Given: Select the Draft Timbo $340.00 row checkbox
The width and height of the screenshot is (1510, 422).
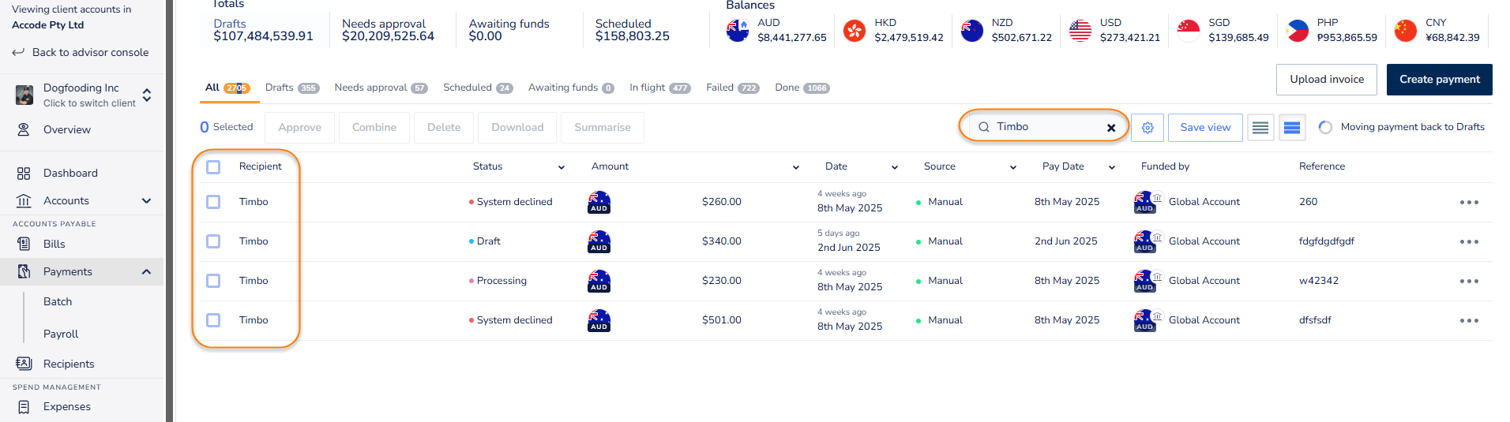Looking at the screenshot, I should pyautogui.click(x=213, y=241).
